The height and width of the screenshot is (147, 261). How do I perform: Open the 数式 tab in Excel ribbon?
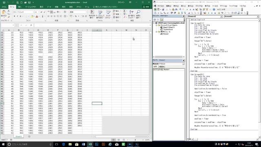click(42, 7)
